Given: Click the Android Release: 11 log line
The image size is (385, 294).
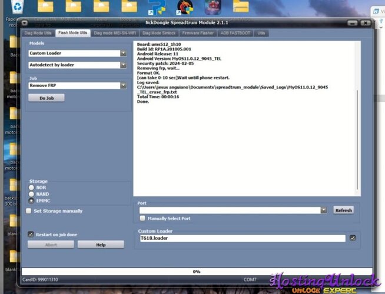Looking at the screenshot, I should point(158,54).
